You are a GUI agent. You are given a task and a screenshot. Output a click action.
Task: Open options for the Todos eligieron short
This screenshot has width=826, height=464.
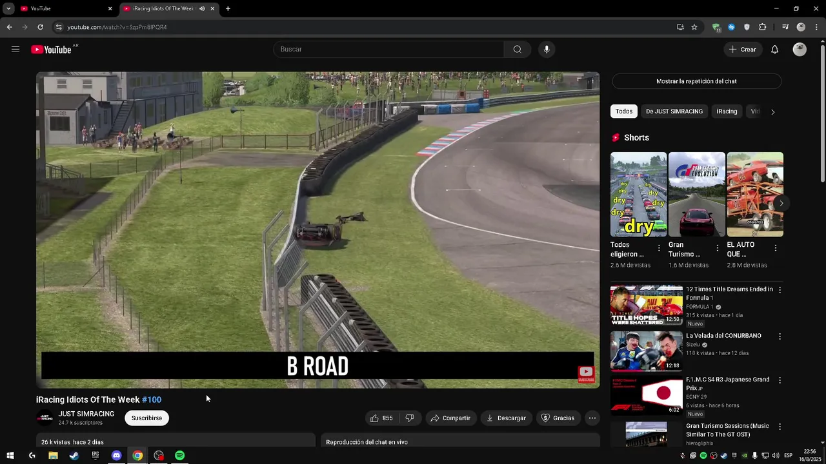659,248
